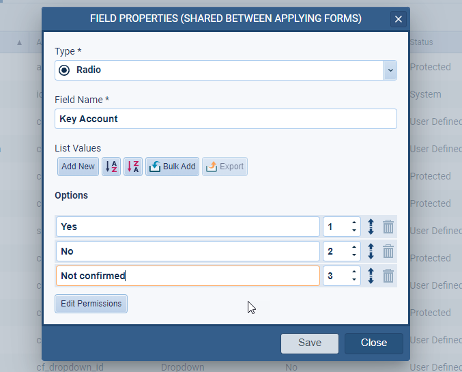
Task: Close dialog with the X button
Action: pos(399,19)
